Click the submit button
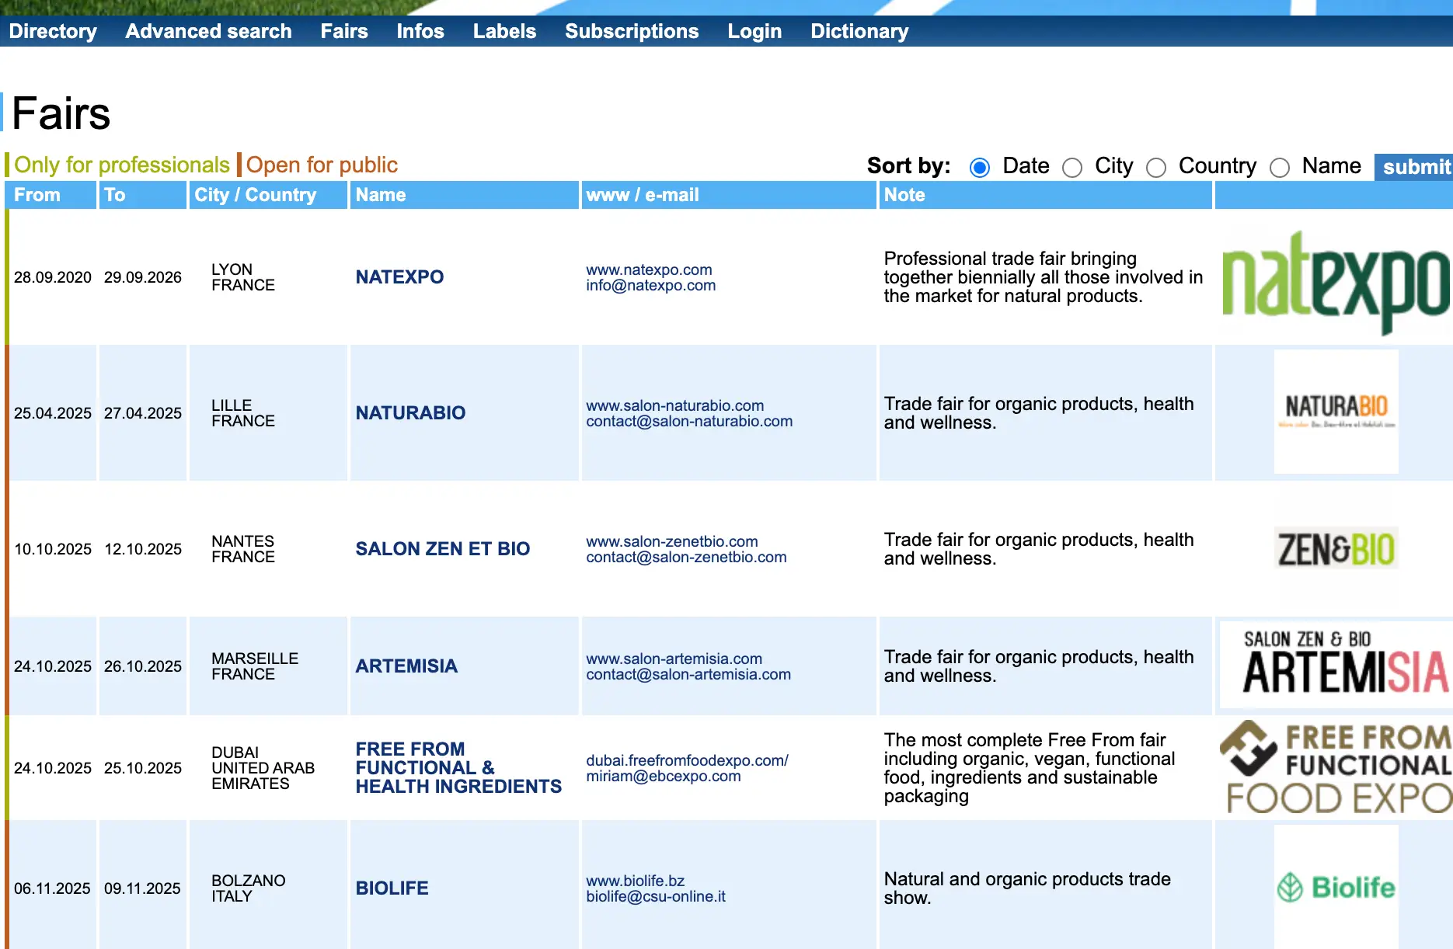Screen dimensions: 1453x949 [1414, 167]
